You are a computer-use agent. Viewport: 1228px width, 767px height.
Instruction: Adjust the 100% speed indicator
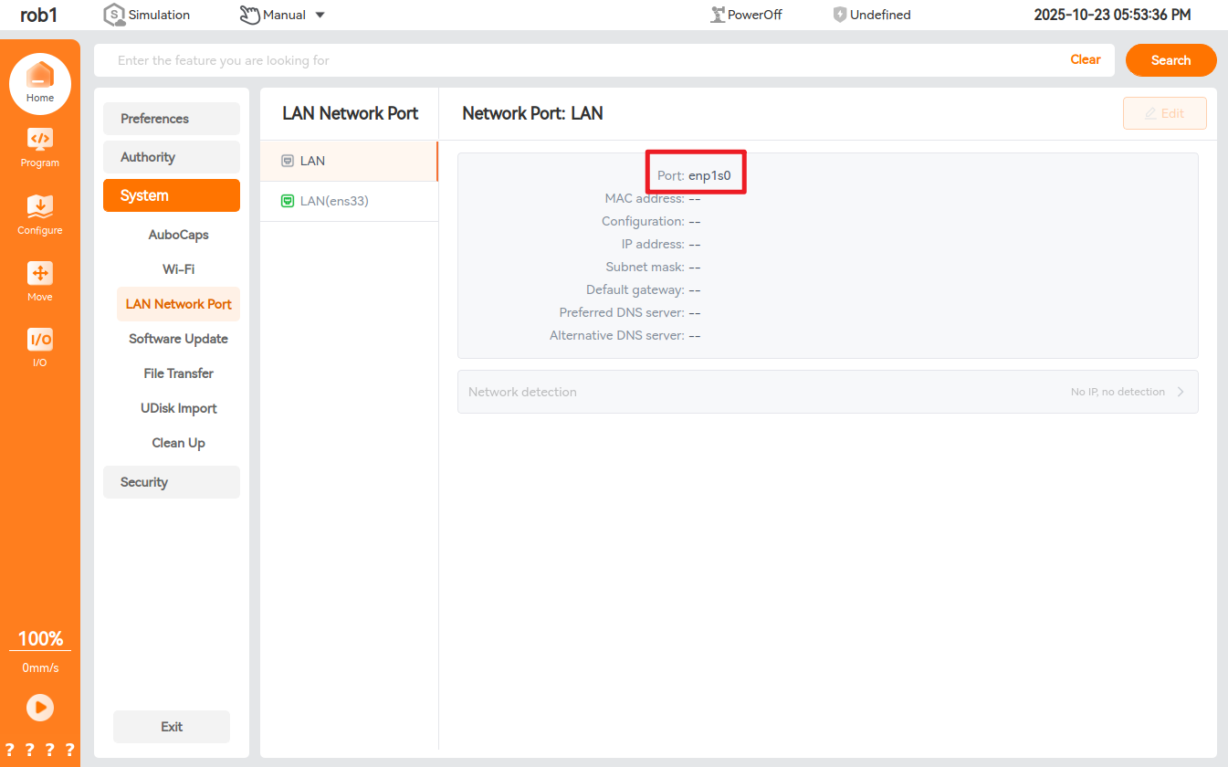point(40,638)
